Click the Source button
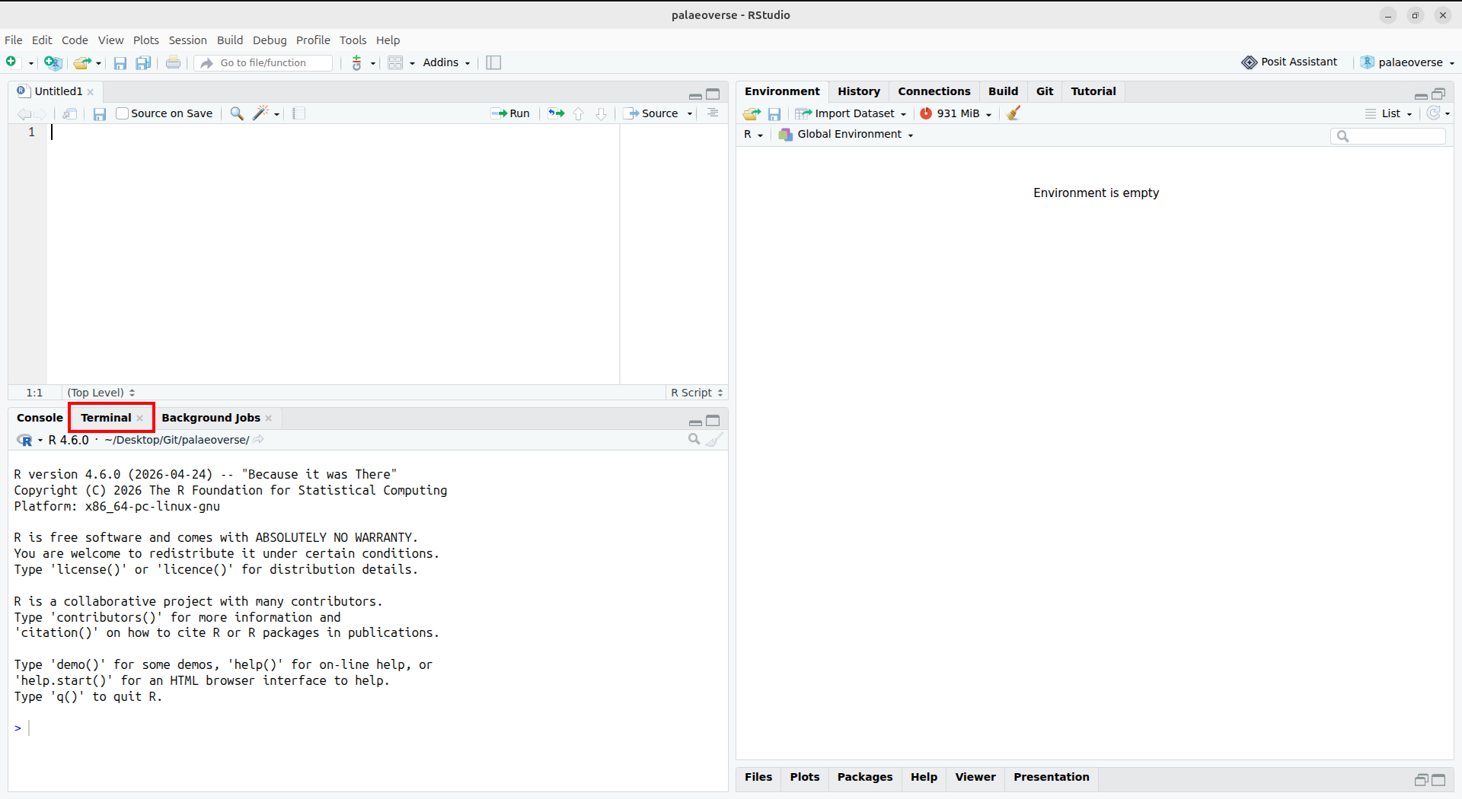1462x799 pixels. point(652,113)
